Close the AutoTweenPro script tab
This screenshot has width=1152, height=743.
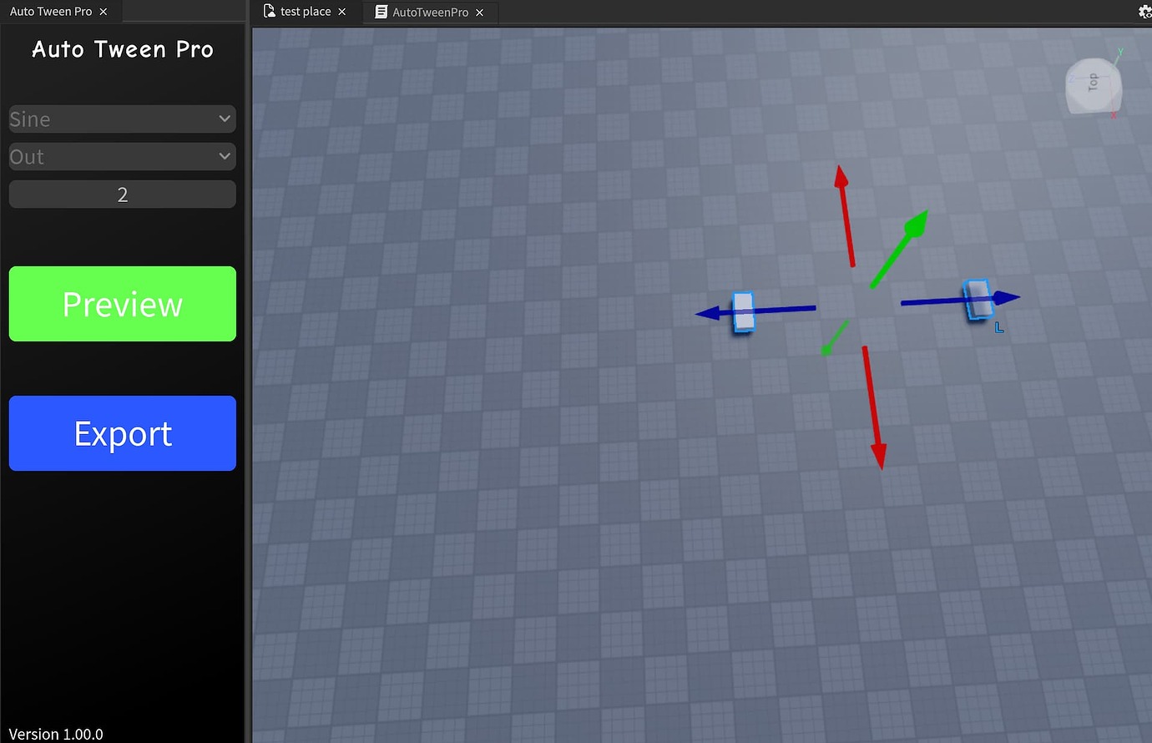point(479,12)
